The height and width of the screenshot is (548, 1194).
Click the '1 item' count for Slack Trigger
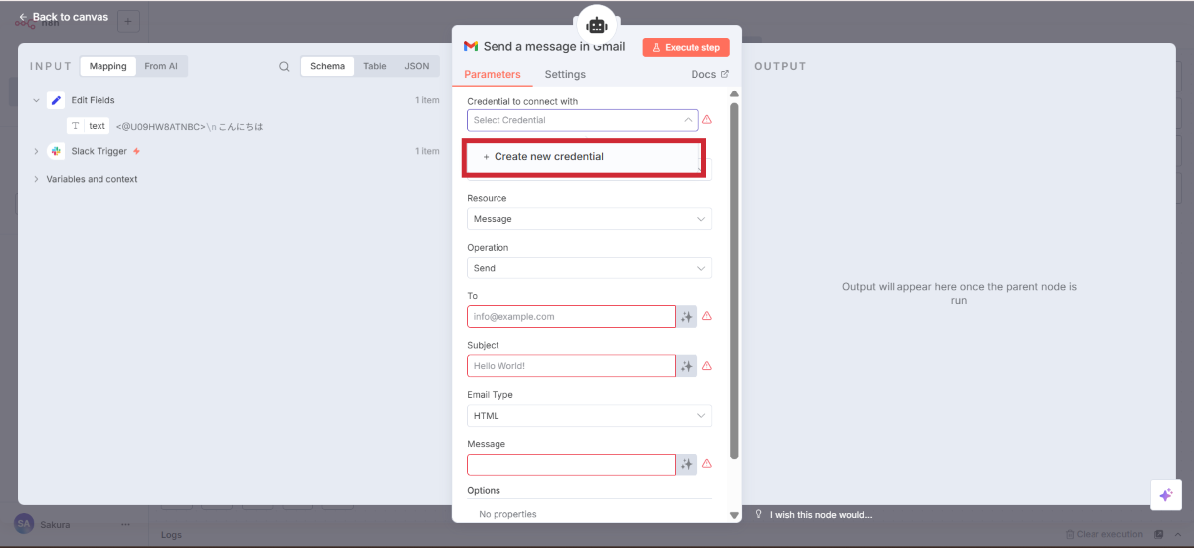[427, 151]
